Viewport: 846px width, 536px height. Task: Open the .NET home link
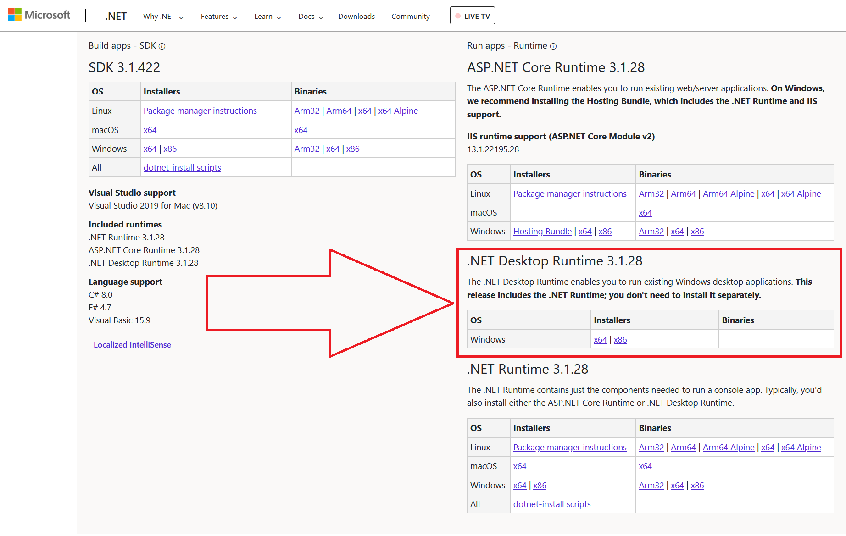116,16
